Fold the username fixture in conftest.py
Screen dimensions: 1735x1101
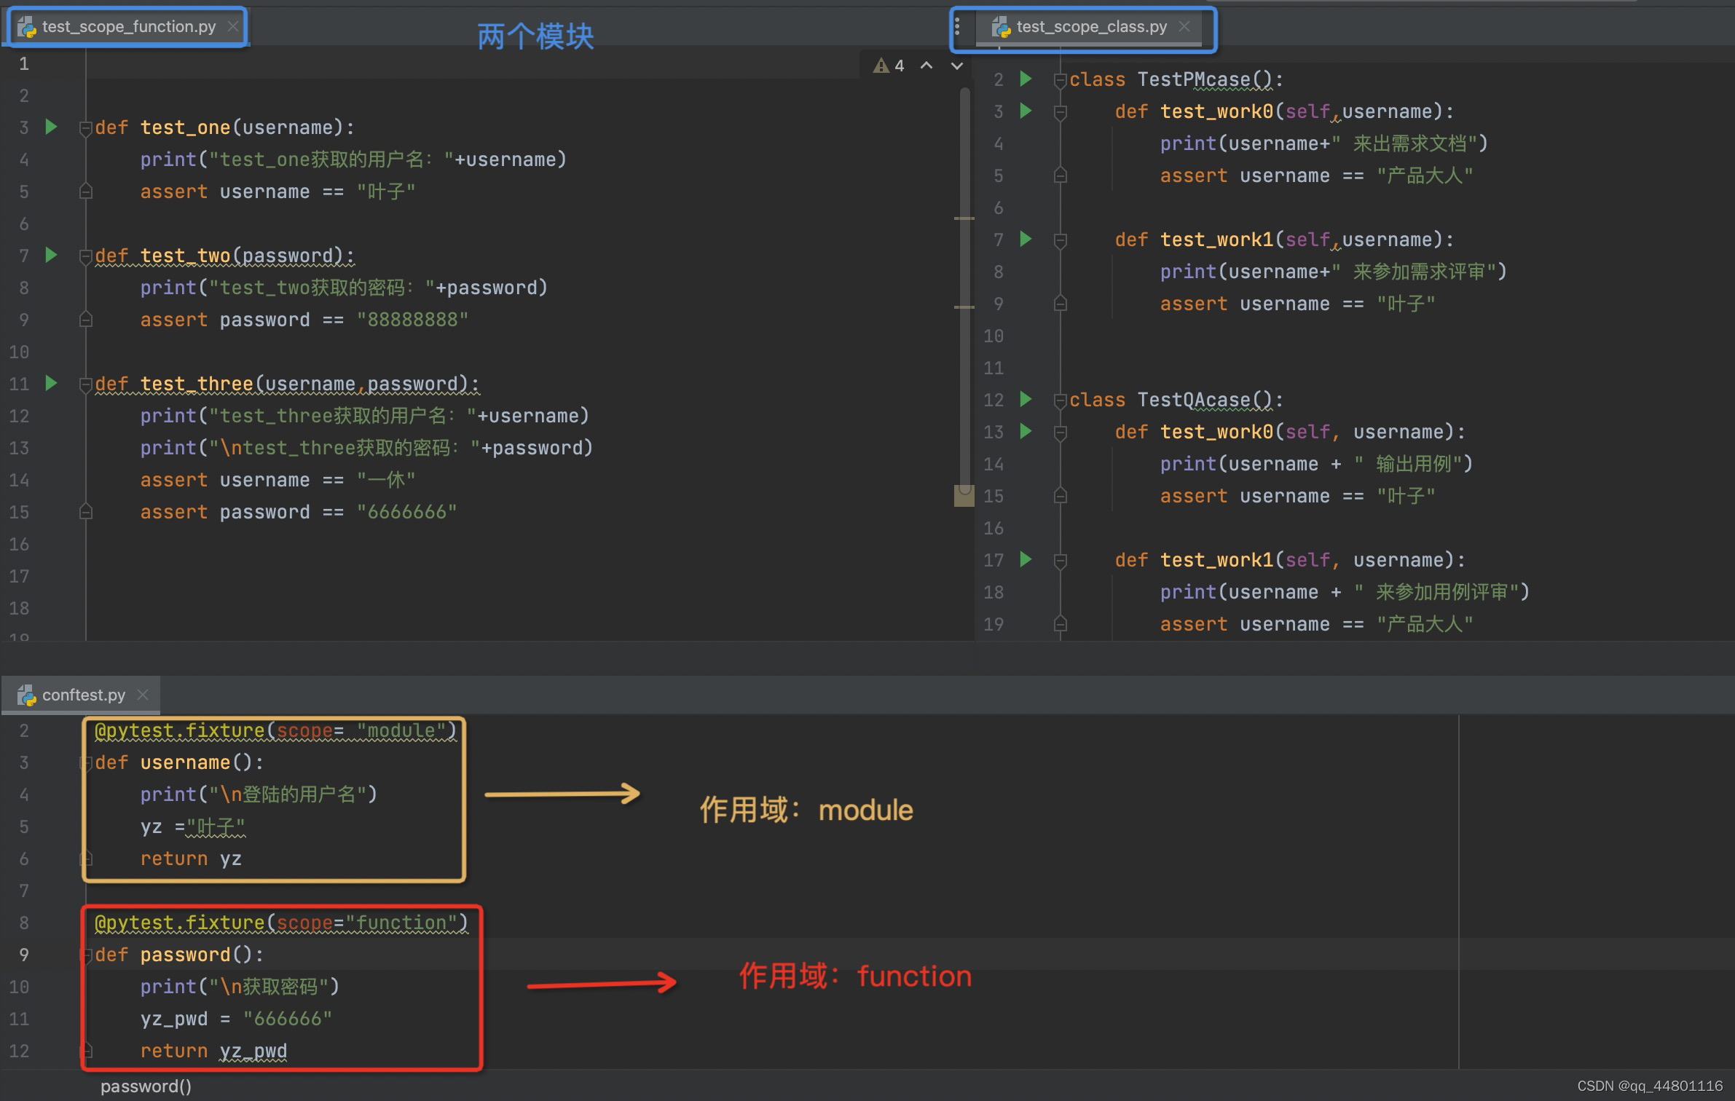(x=85, y=762)
